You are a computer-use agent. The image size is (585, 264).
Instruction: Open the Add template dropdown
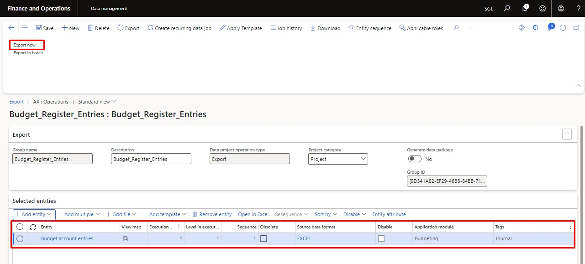(x=164, y=214)
